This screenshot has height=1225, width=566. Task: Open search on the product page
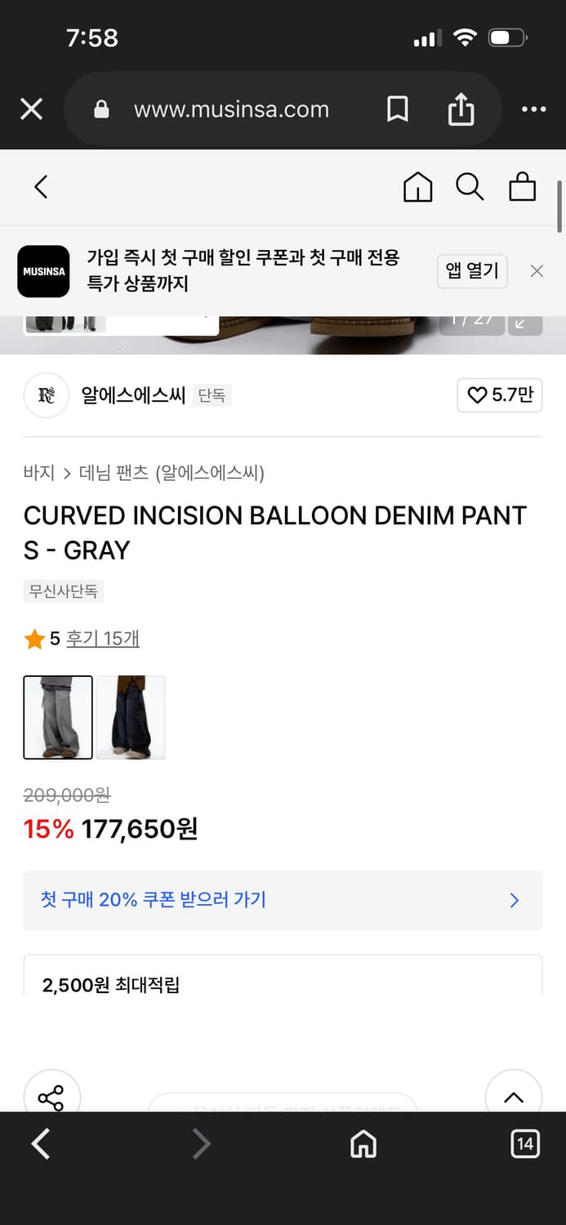coord(470,186)
